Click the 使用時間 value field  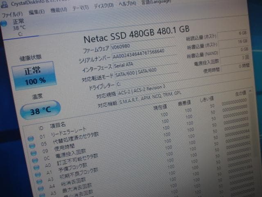tap(235, 66)
